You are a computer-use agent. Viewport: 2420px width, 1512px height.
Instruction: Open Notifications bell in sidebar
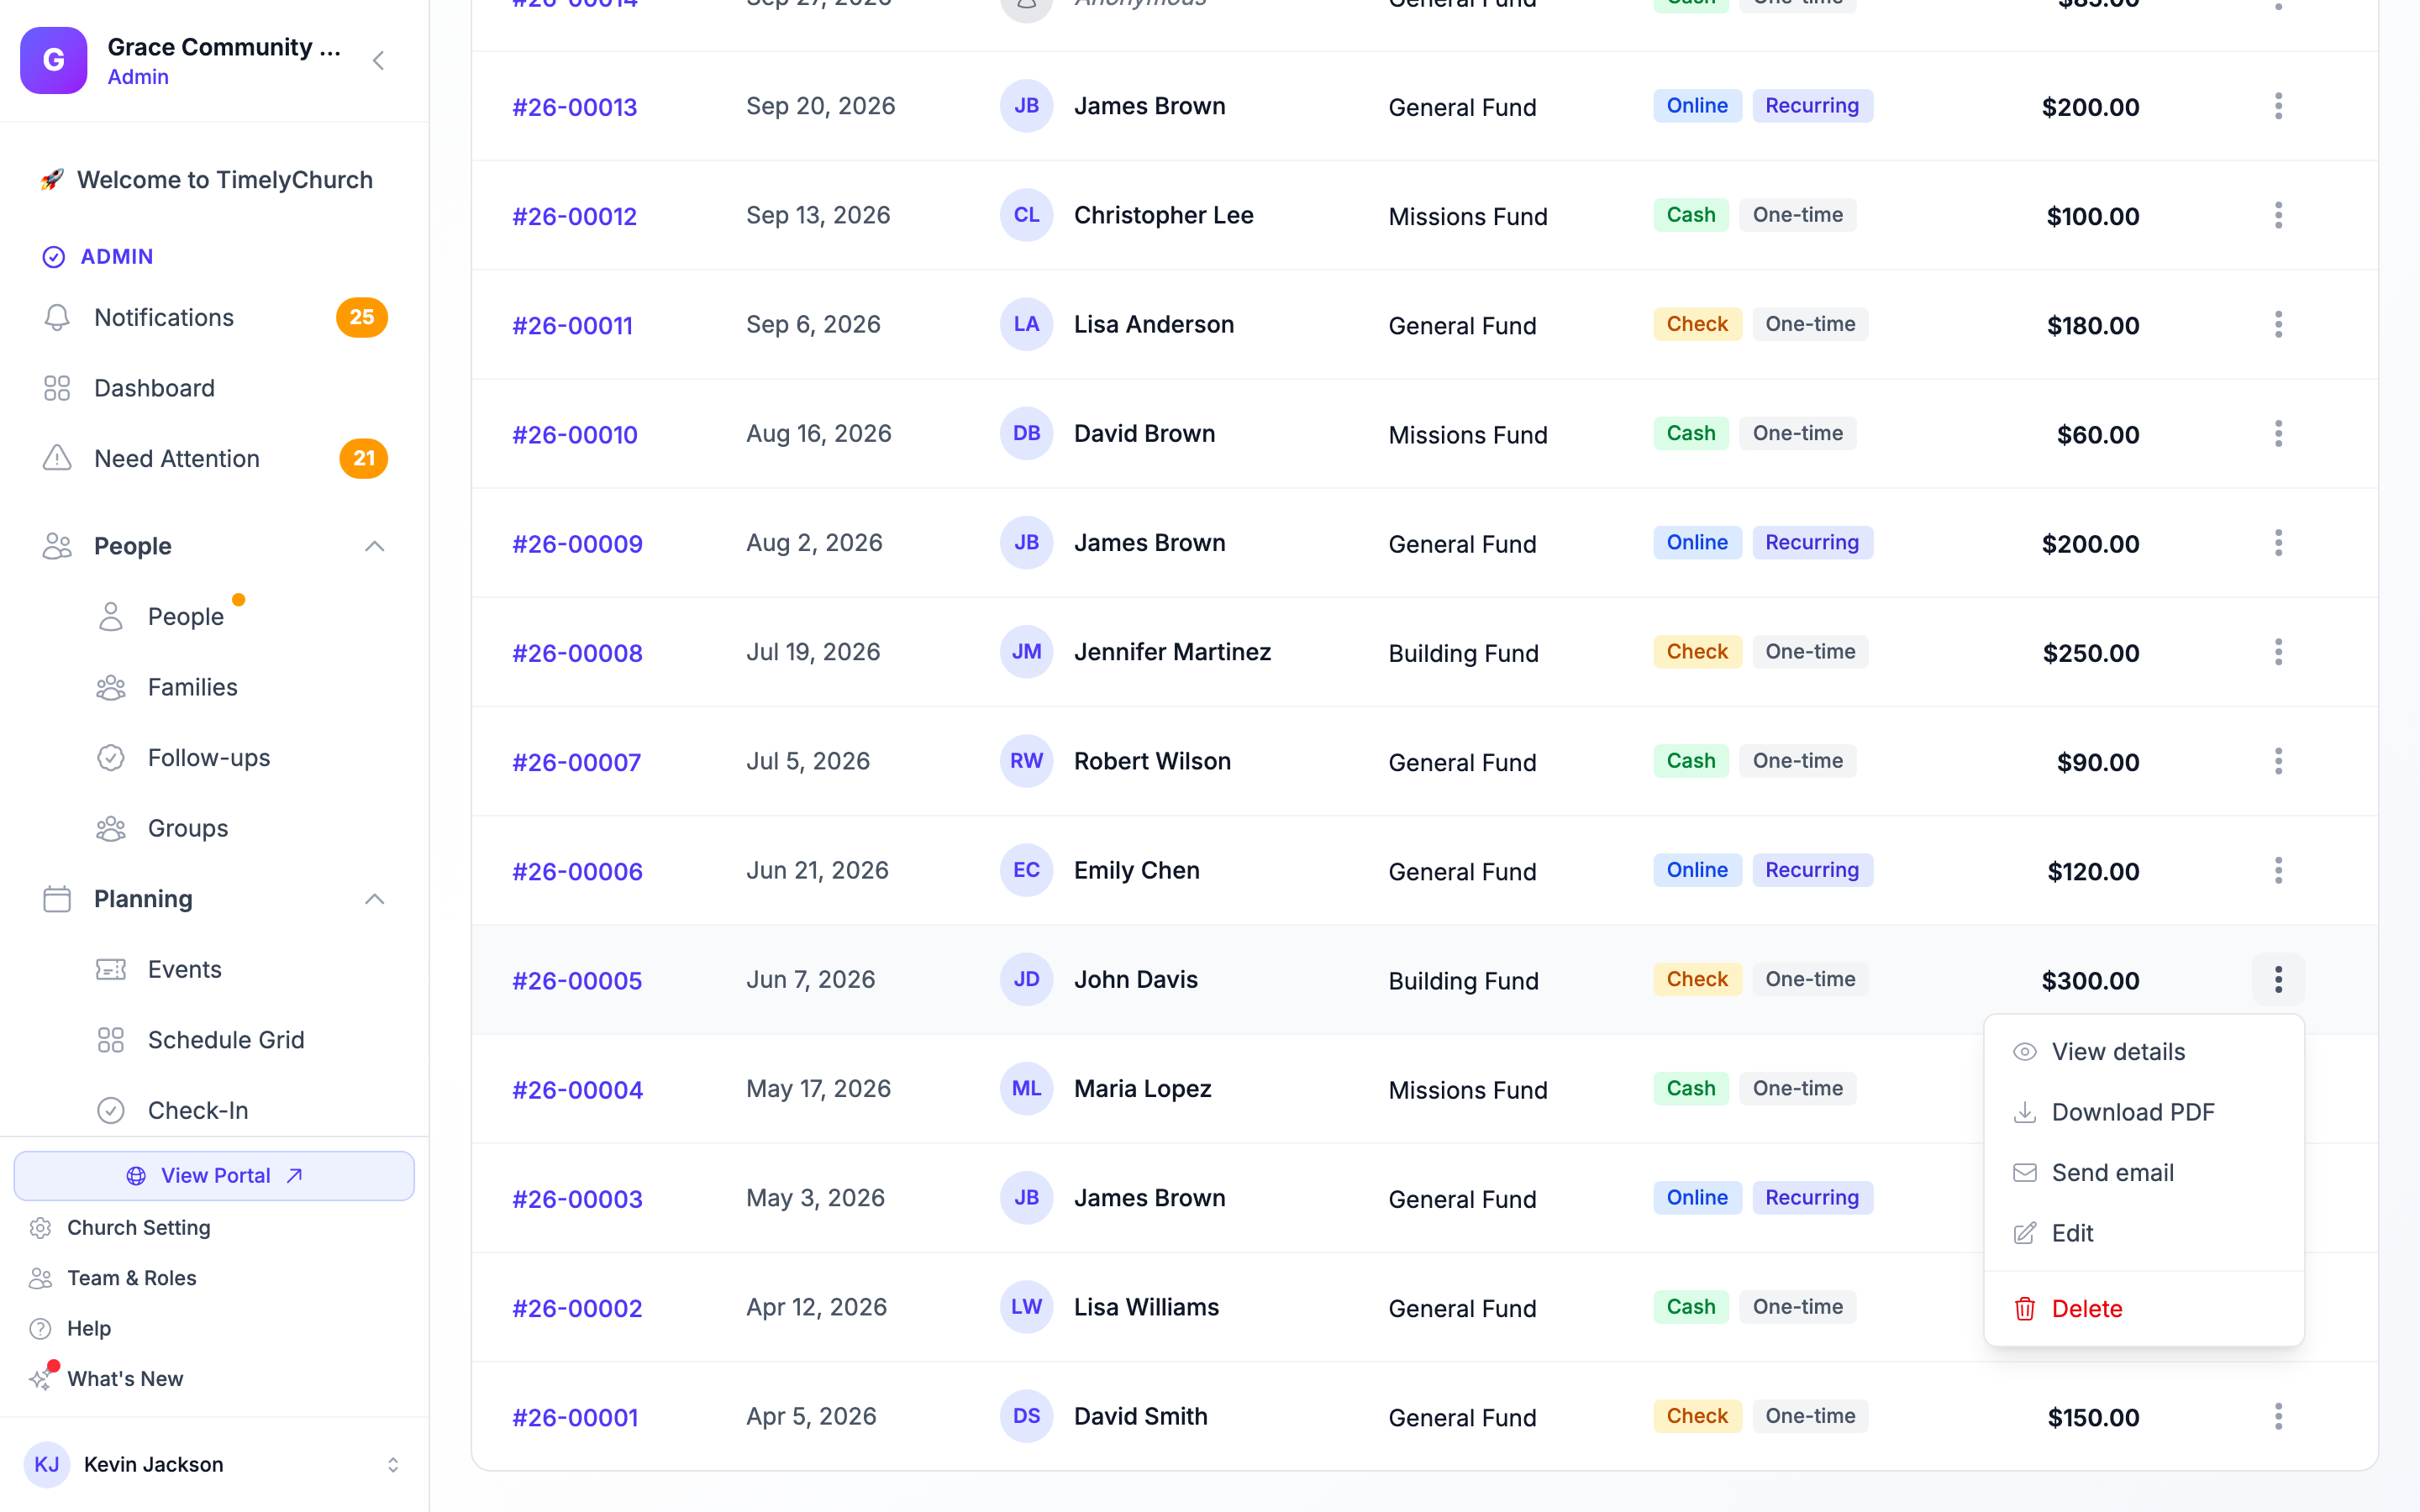(57, 317)
